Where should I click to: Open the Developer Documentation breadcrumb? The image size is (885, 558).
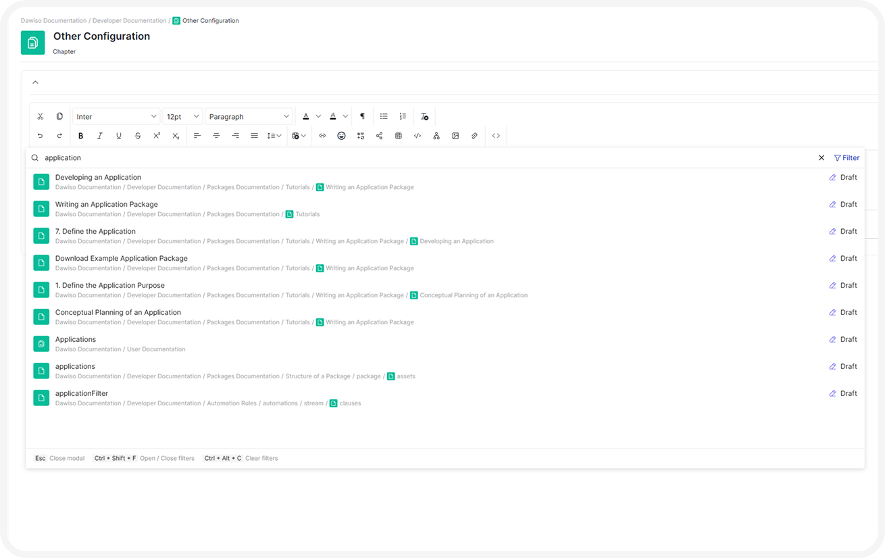129,20
